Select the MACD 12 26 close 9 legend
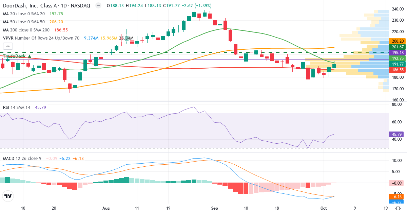This screenshot has height=213, width=407. tap(22, 158)
